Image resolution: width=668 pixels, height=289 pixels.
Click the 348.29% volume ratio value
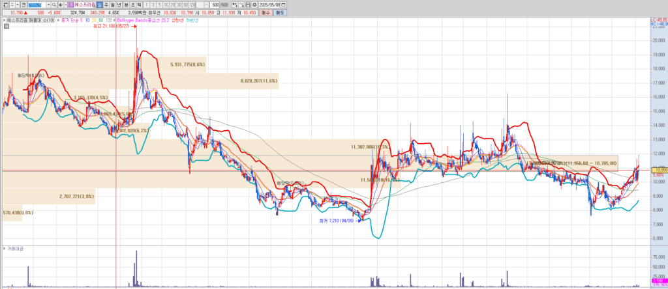98,13
